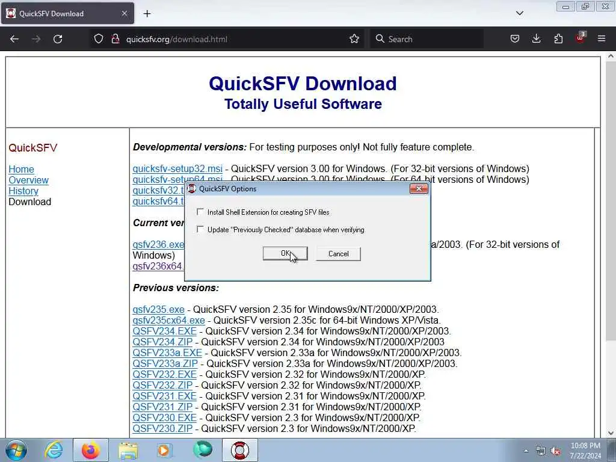Confirm QuickSFV Options with OK
The image size is (616, 462).
[285, 253]
